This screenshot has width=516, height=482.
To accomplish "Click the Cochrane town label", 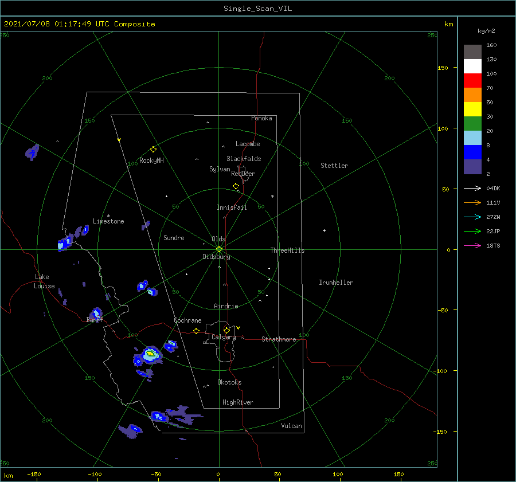I will (x=187, y=320).
